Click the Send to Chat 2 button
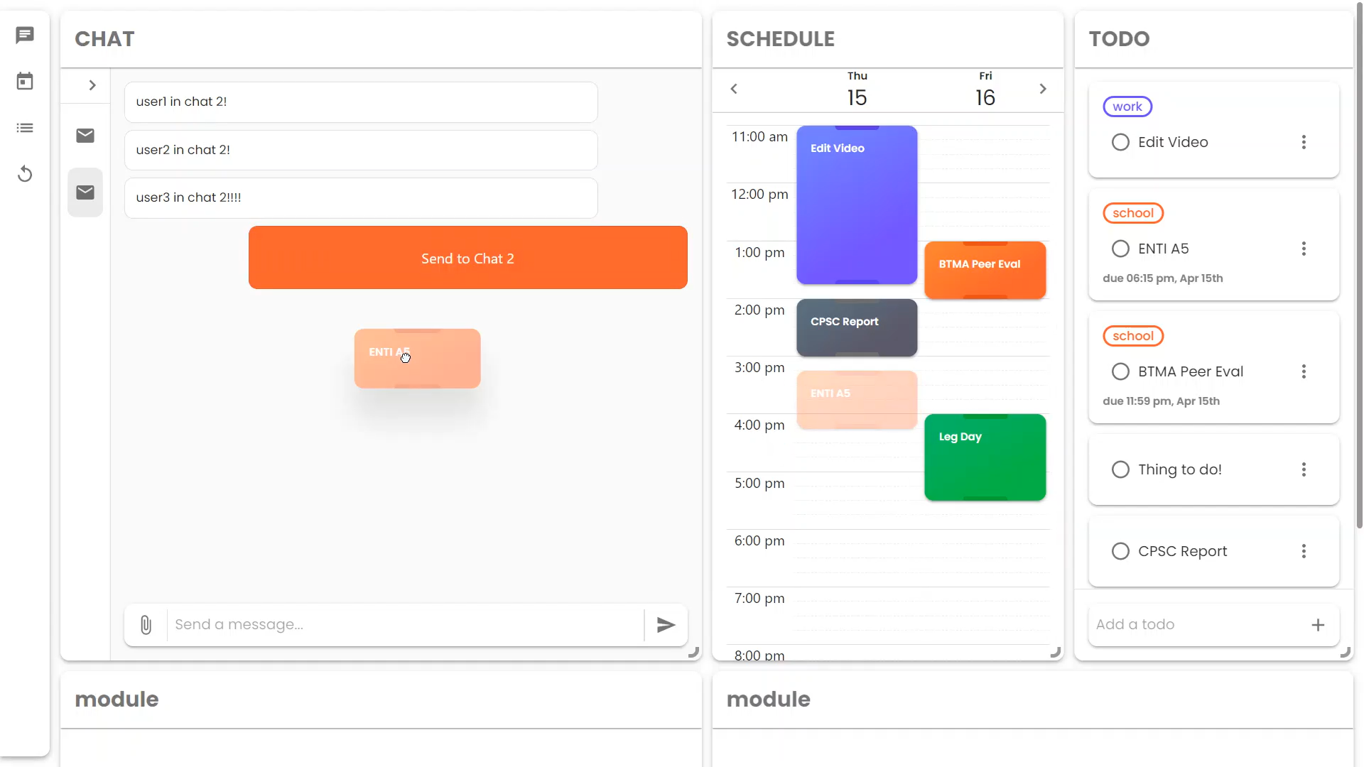Image resolution: width=1364 pixels, height=767 pixels. 467,259
